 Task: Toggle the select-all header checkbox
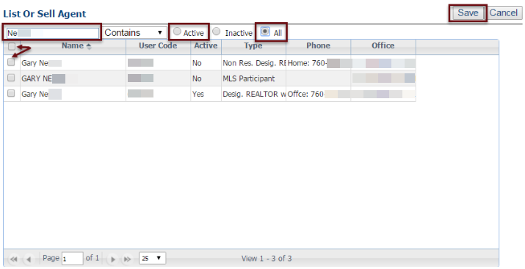12,46
